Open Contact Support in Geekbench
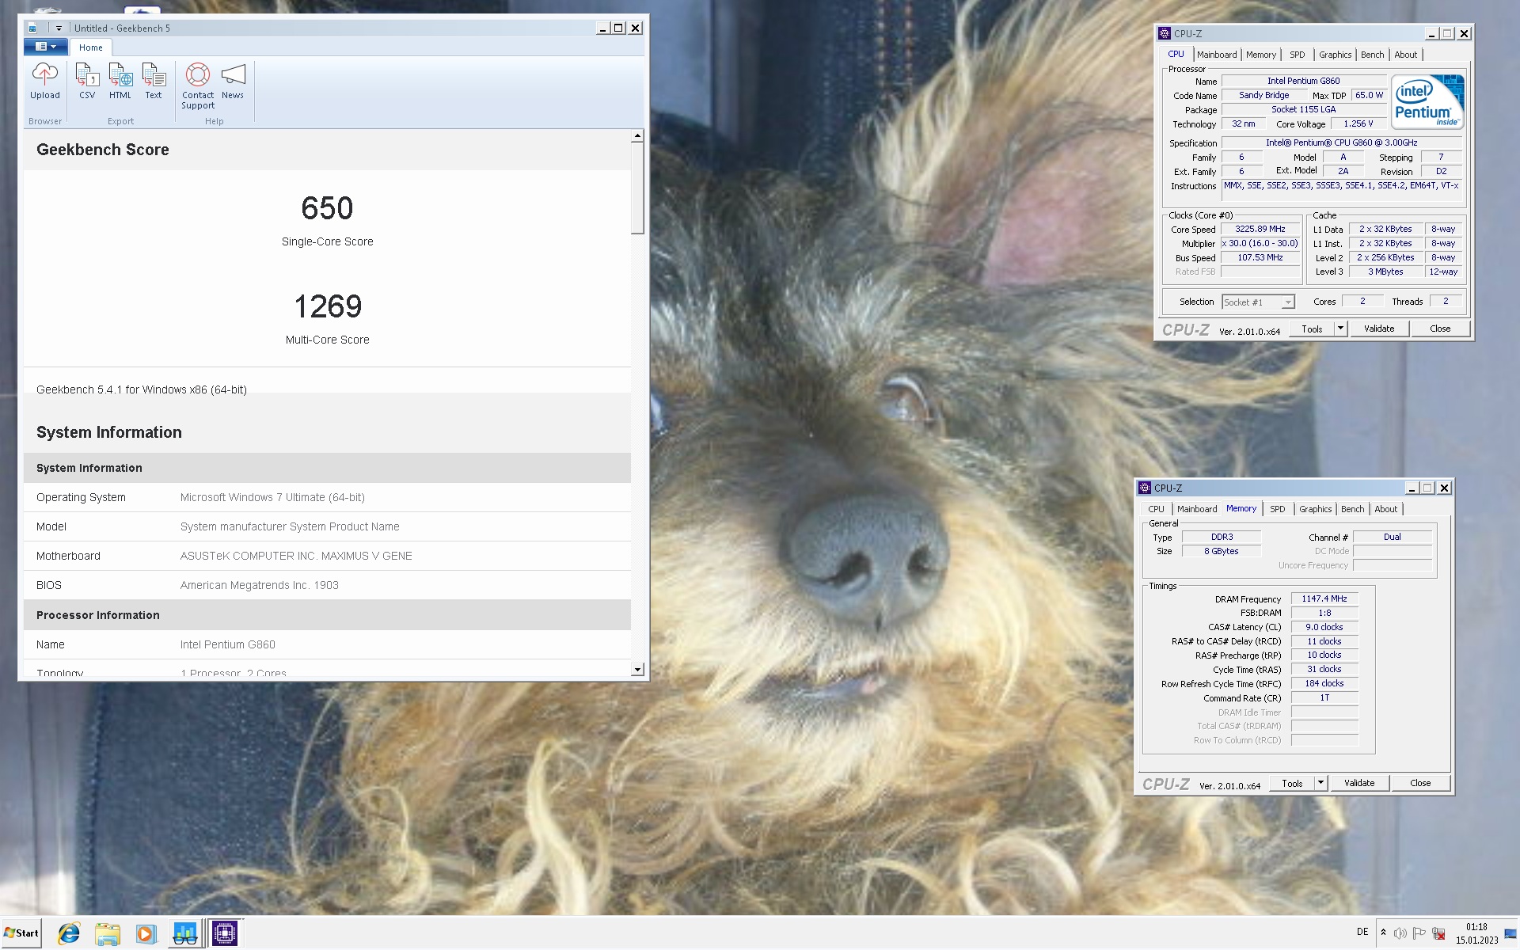Image resolution: width=1520 pixels, height=950 pixels. (x=198, y=86)
